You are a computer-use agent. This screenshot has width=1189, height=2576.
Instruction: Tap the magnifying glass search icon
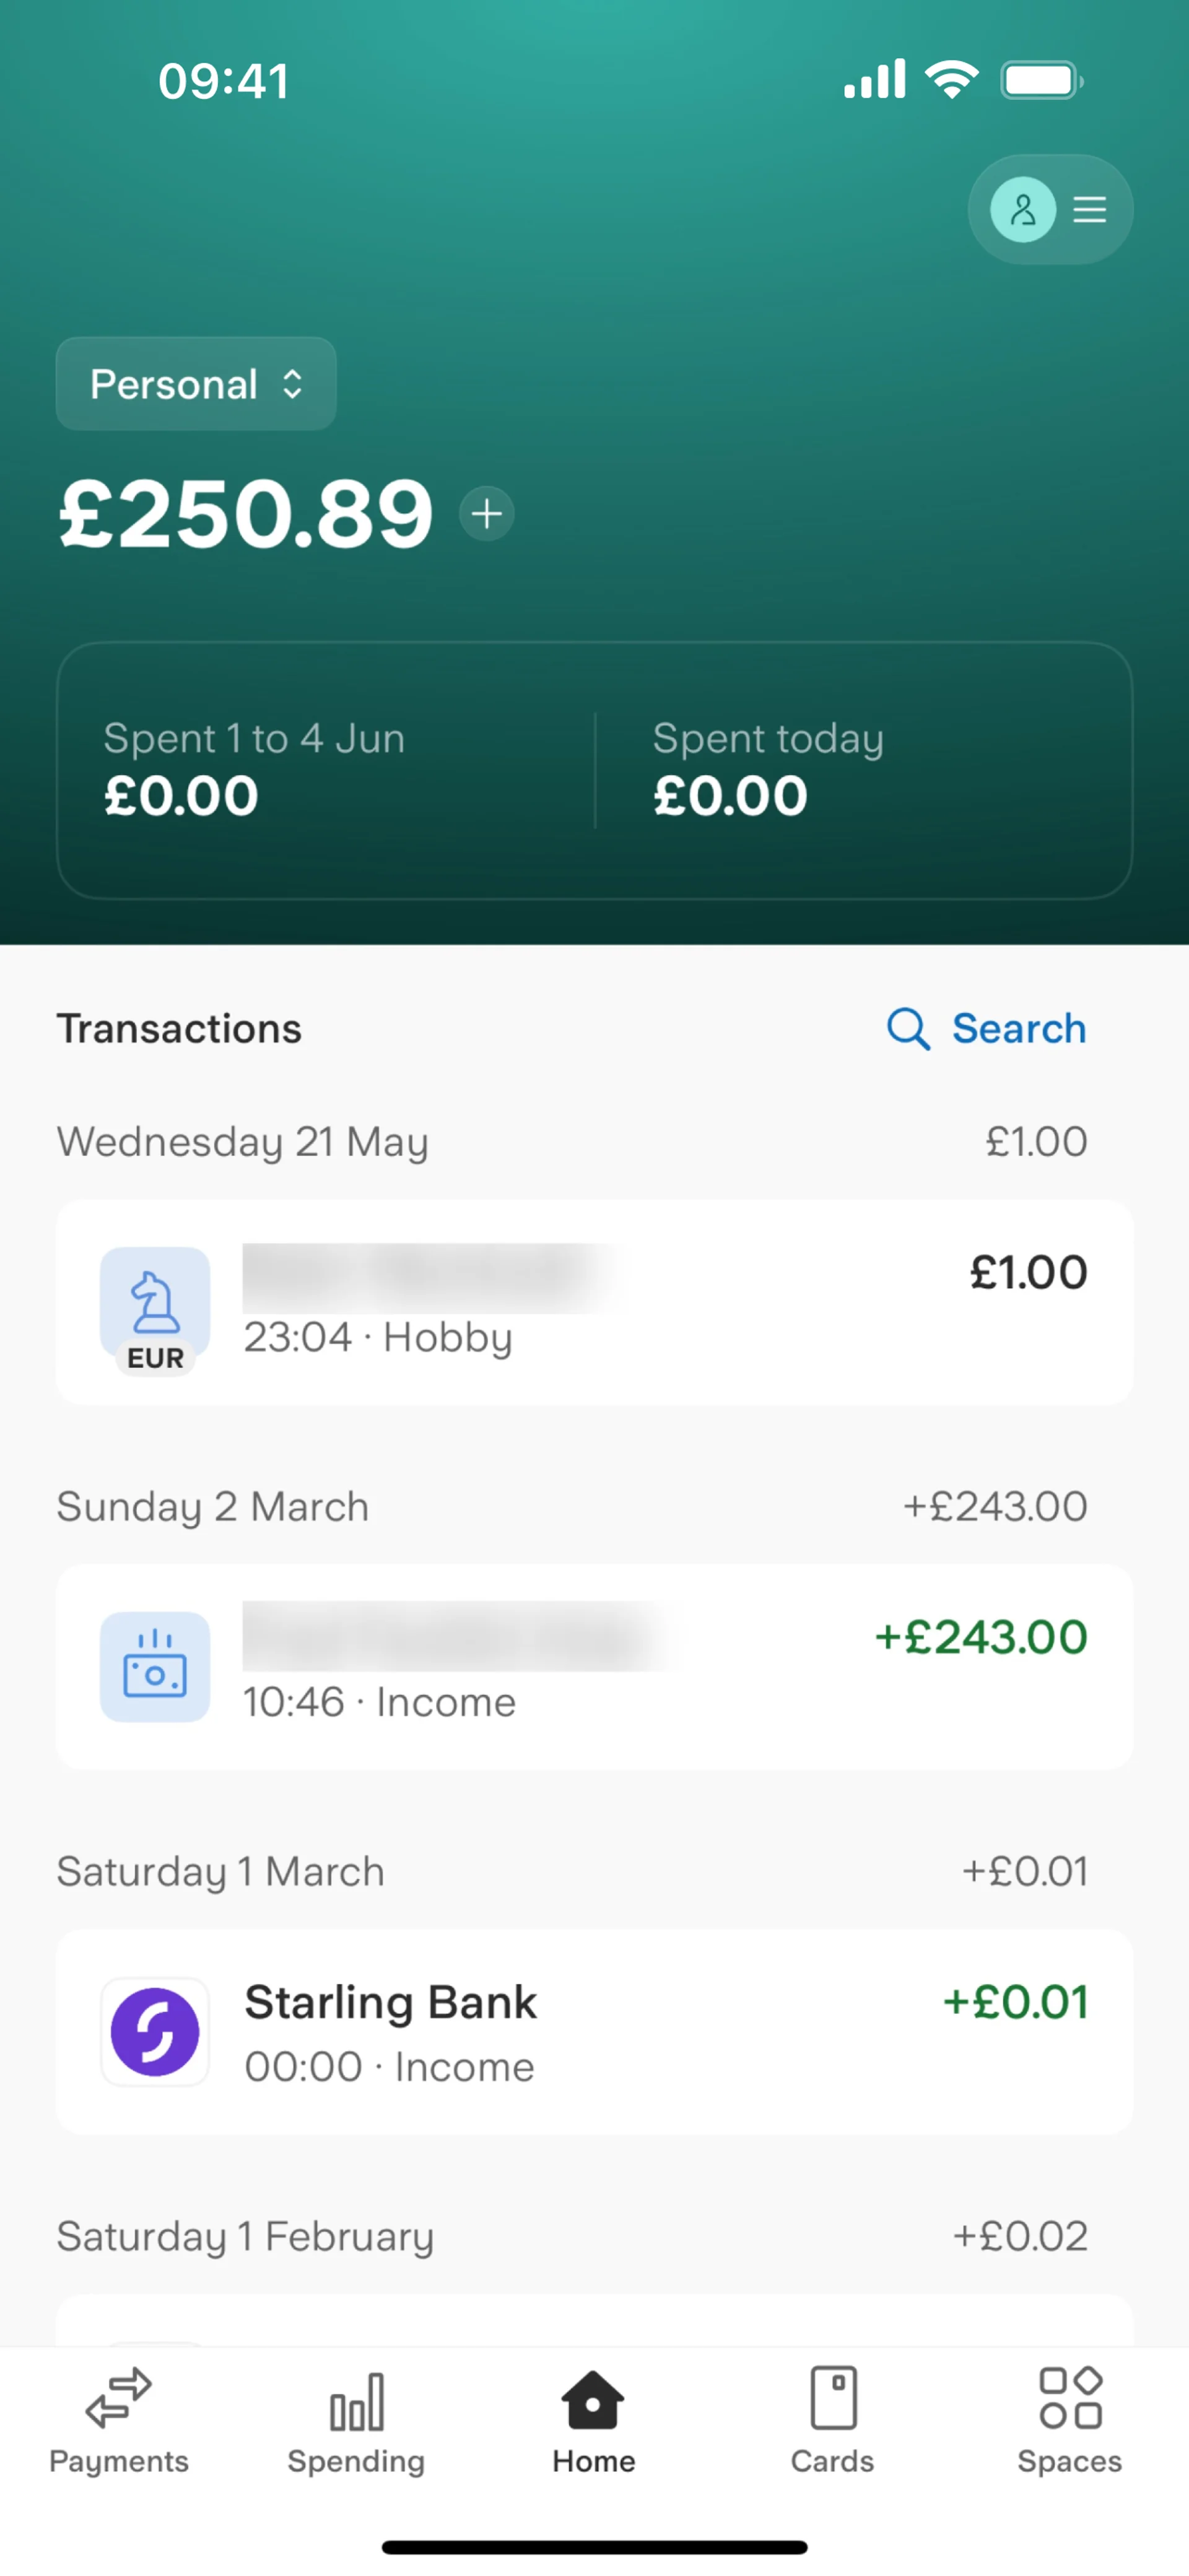point(908,1028)
